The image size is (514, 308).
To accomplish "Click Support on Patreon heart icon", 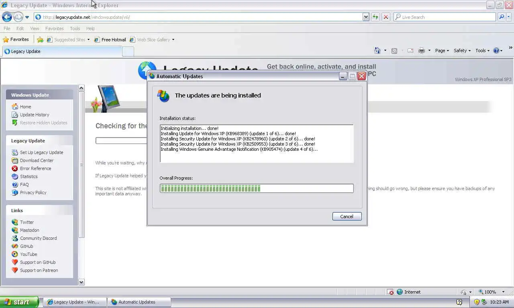I will (x=15, y=270).
